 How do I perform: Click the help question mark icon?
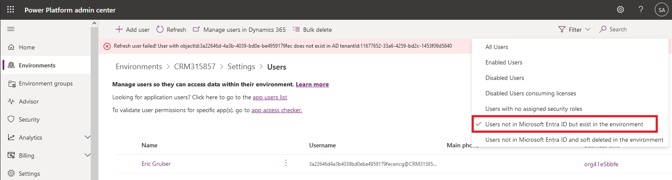(x=641, y=10)
